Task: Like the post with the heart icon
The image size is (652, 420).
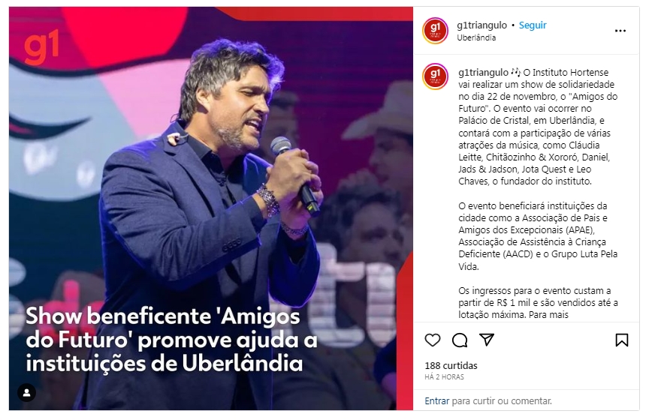Action: click(433, 340)
